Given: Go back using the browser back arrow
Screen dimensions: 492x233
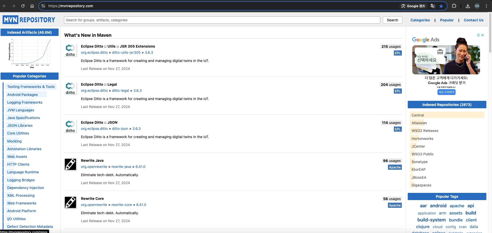Looking at the screenshot, I should pos(4,6).
